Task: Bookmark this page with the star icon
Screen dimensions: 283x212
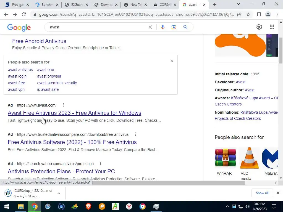Action: pyautogui.click(x=248, y=14)
